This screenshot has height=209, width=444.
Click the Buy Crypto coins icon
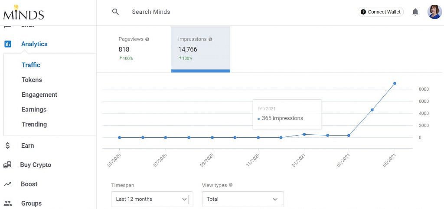7,165
